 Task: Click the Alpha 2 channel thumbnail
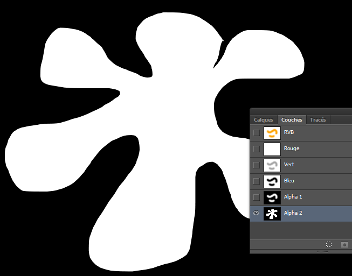coord(272,214)
